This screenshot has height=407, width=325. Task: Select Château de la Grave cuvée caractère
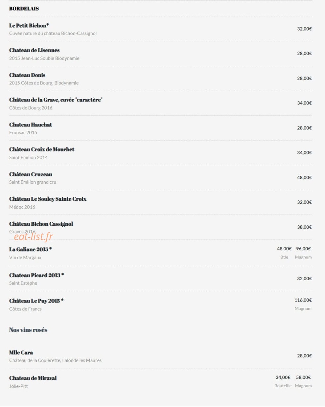pyautogui.click(x=56, y=100)
